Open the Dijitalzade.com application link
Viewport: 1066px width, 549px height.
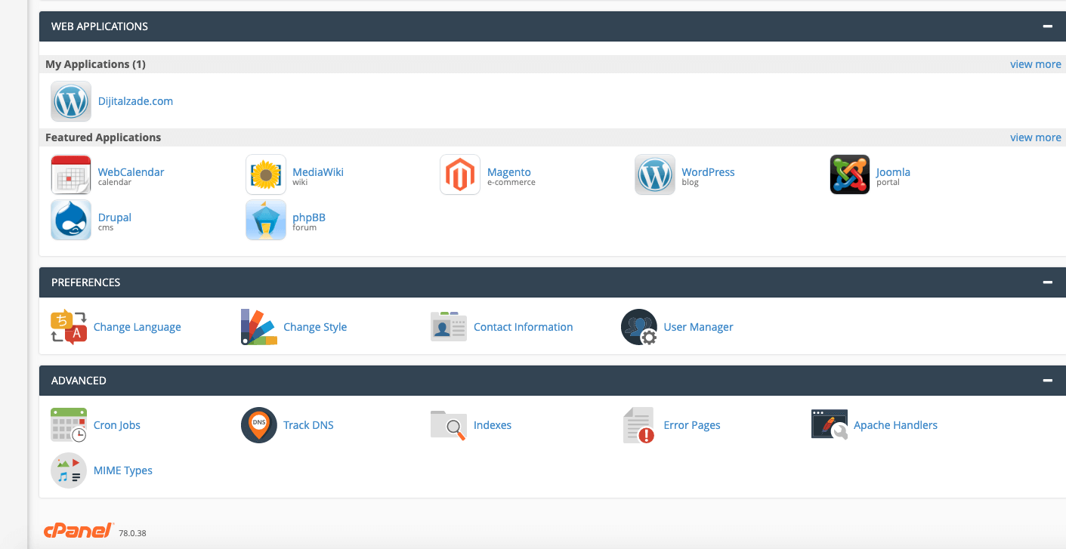click(x=135, y=101)
